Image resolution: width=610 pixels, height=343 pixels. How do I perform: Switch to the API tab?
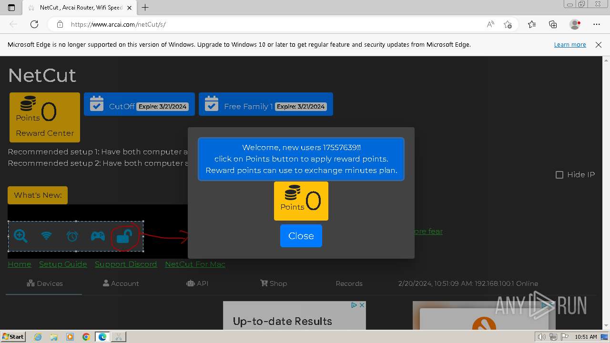[x=197, y=283]
